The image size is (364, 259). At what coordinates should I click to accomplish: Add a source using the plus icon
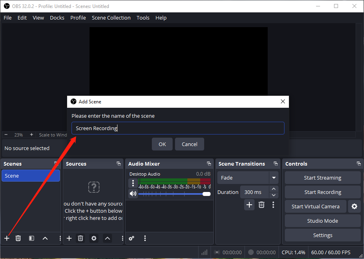coord(69,238)
